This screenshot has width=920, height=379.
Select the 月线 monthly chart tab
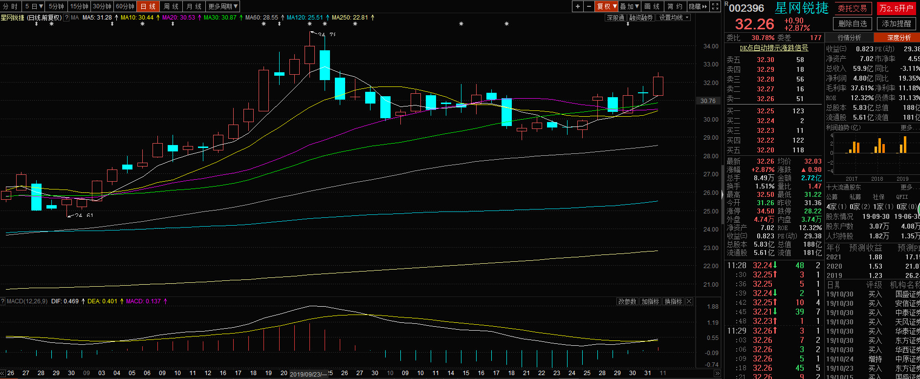click(194, 6)
